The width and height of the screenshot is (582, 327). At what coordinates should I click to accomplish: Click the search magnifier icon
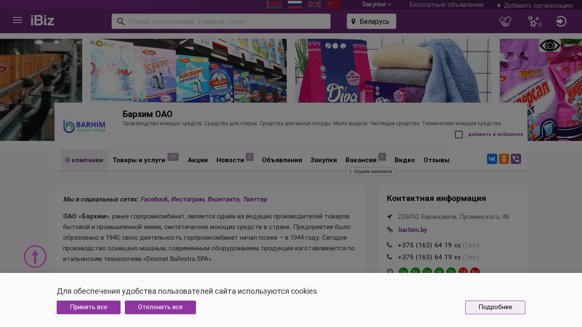pyautogui.click(x=121, y=21)
